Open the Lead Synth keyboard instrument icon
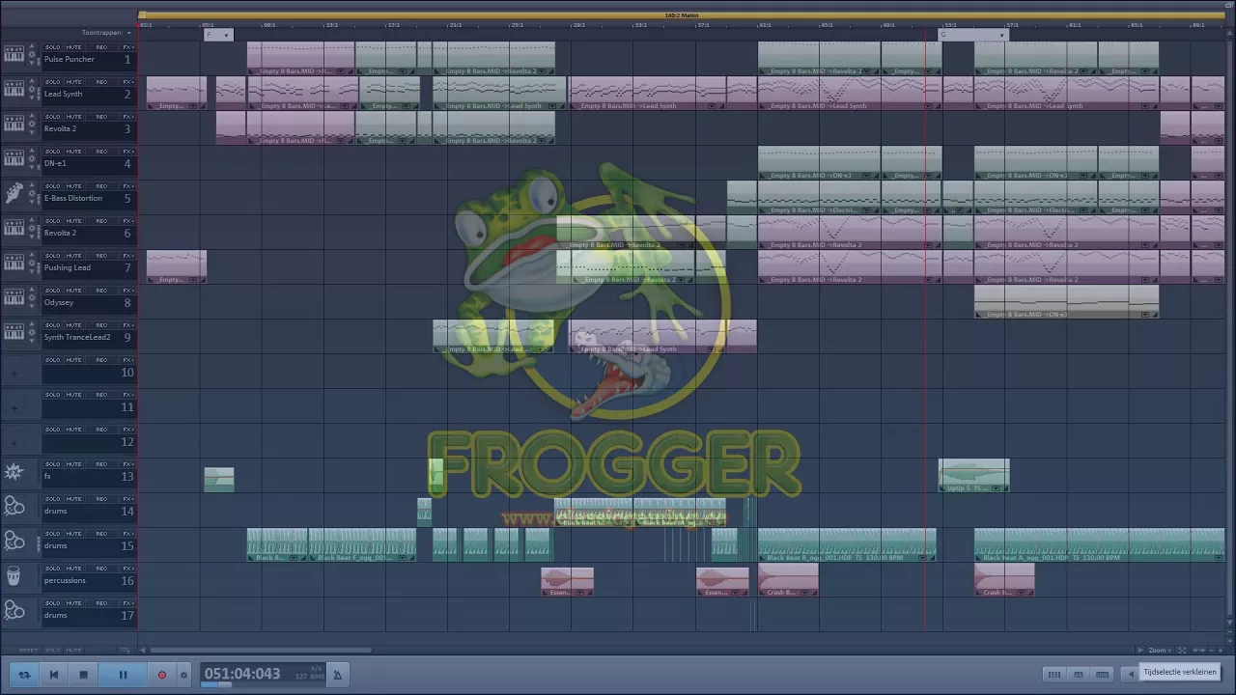Image resolution: width=1236 pixels, height=695 pixels. [14, 88]
